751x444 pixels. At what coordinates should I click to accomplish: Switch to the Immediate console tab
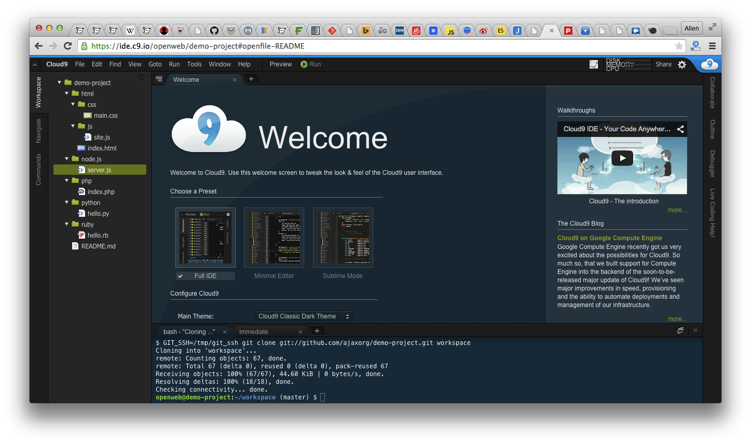[254, 332]
